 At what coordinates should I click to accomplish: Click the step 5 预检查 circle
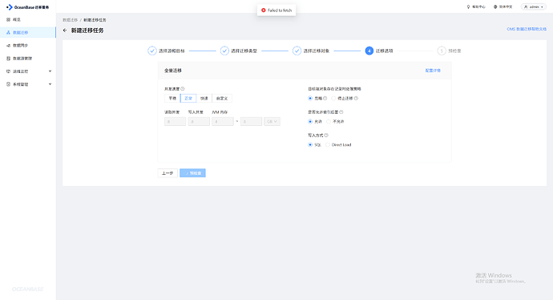tap(442, 51)
